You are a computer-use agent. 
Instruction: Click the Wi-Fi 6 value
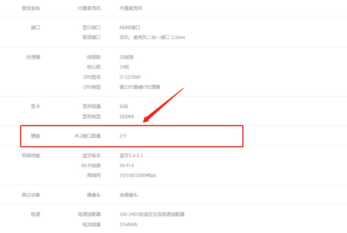pyautogui.click(x=127, y=165)
